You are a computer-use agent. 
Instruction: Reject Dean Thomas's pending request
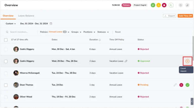pos(181,85)
